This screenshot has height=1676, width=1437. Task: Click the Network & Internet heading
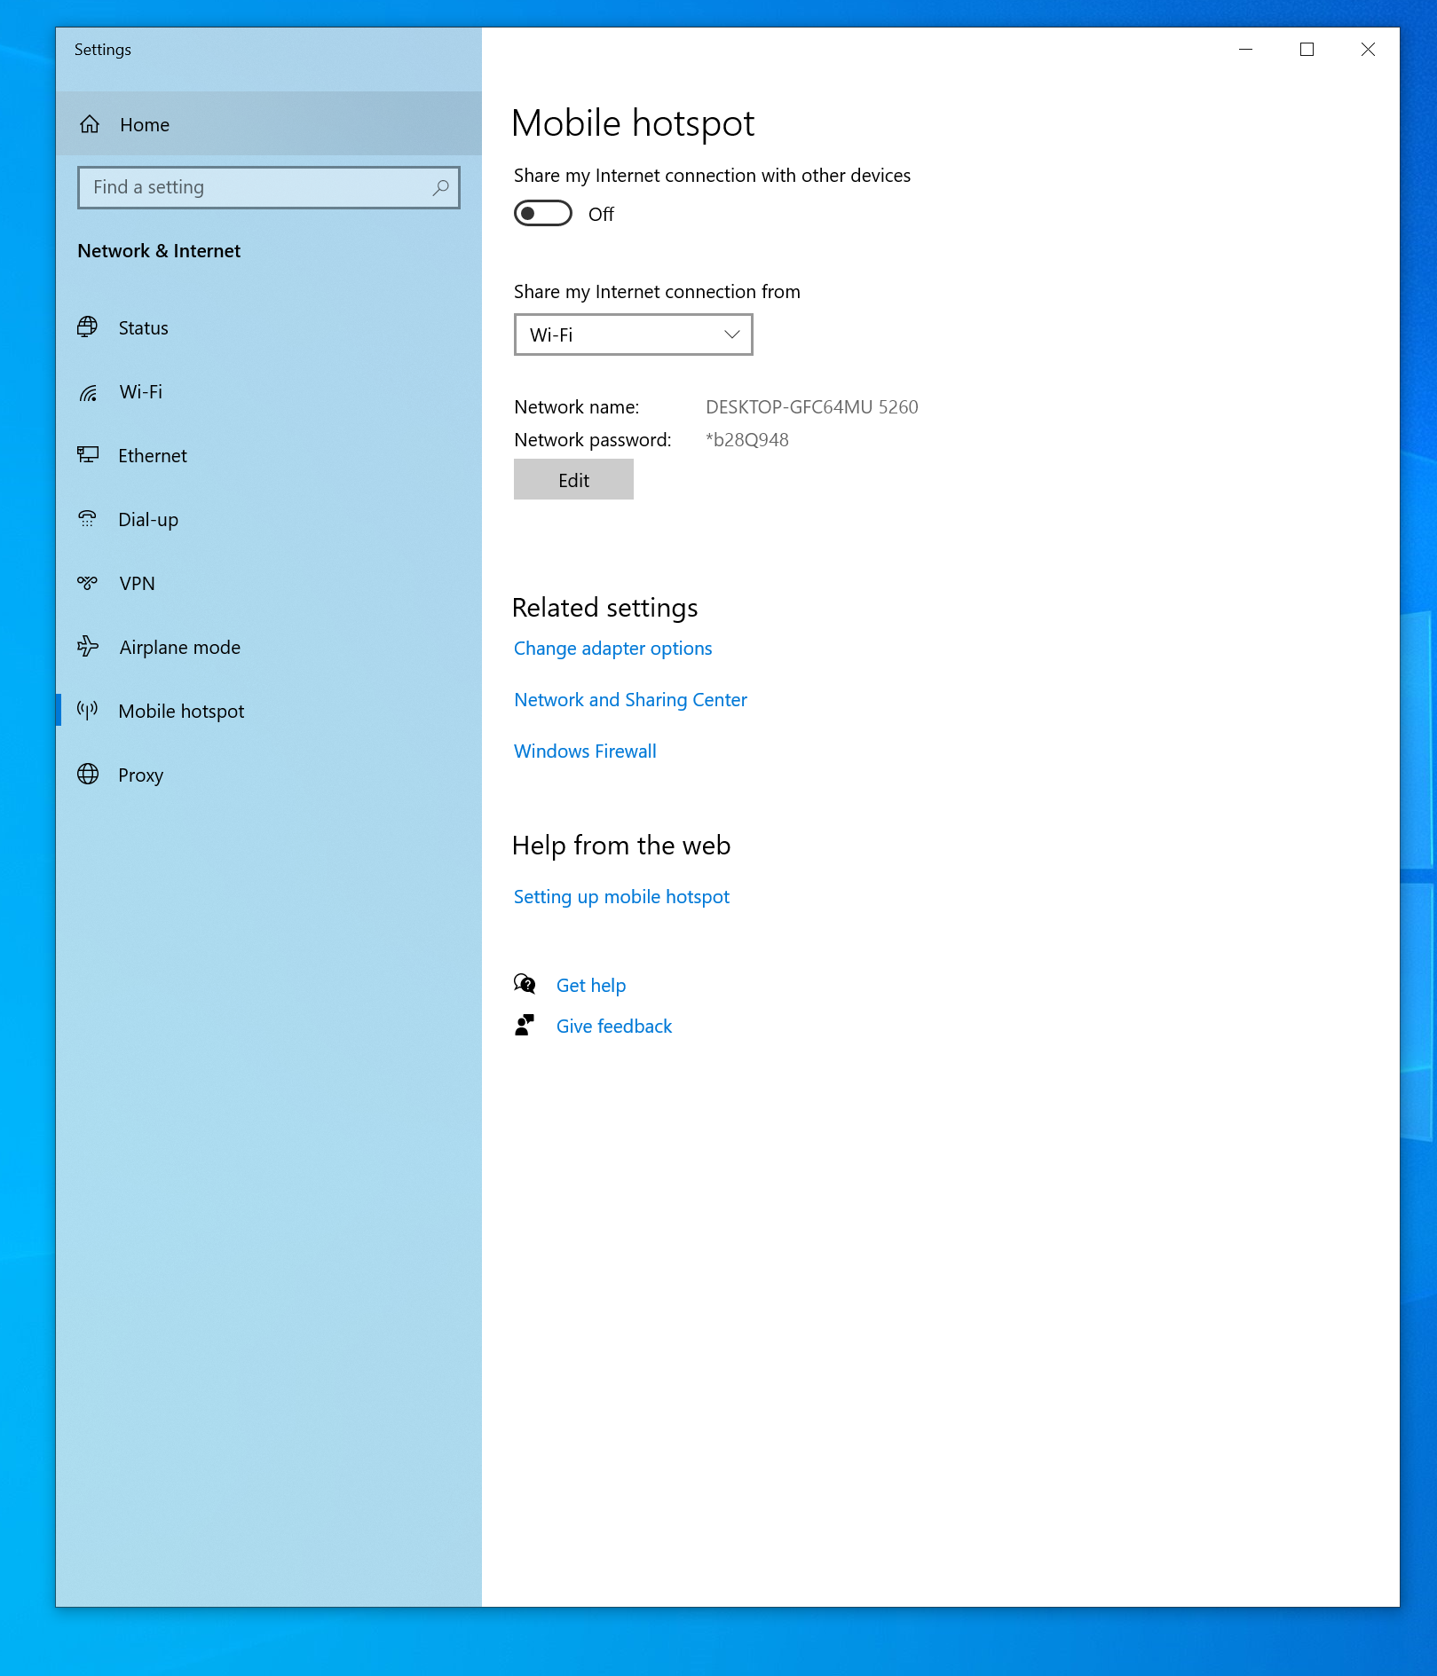point(159,251)
